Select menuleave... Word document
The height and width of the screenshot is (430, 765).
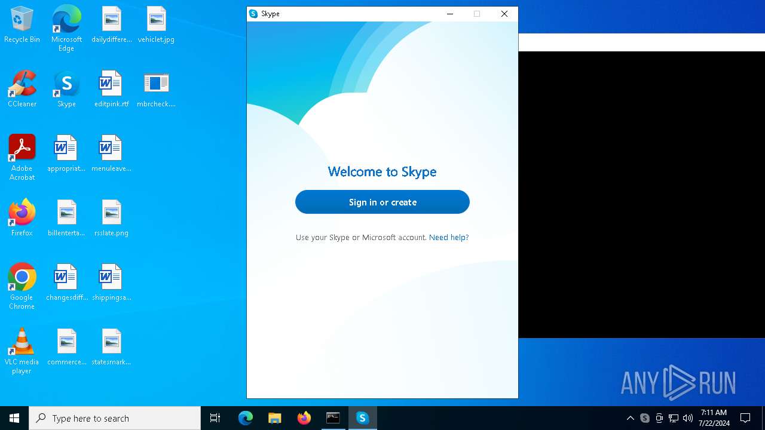(111, 154)
